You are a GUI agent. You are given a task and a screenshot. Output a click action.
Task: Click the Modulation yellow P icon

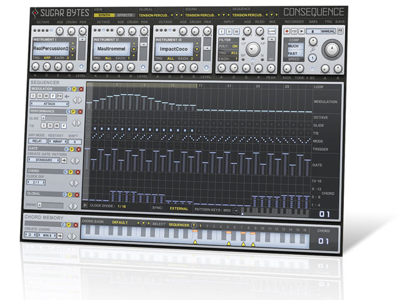tap(74, 89)
